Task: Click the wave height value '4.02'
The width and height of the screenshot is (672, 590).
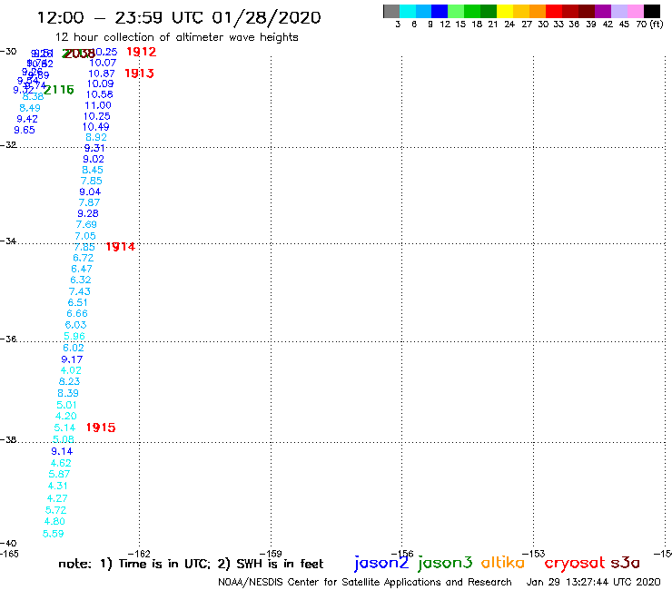Action: [x=71, y=370]
